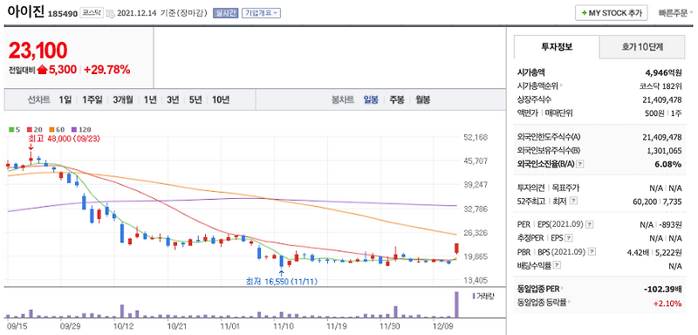Click the last red candlestick on the chart
This screenshot has width=698, height=335.
pos(456,249)
